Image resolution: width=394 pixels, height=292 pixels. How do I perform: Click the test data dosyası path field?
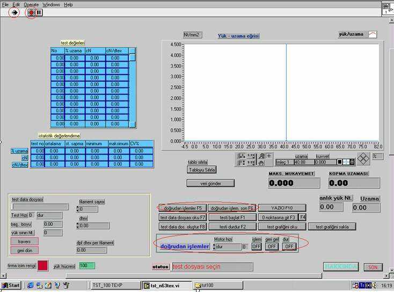click(40, 207)
